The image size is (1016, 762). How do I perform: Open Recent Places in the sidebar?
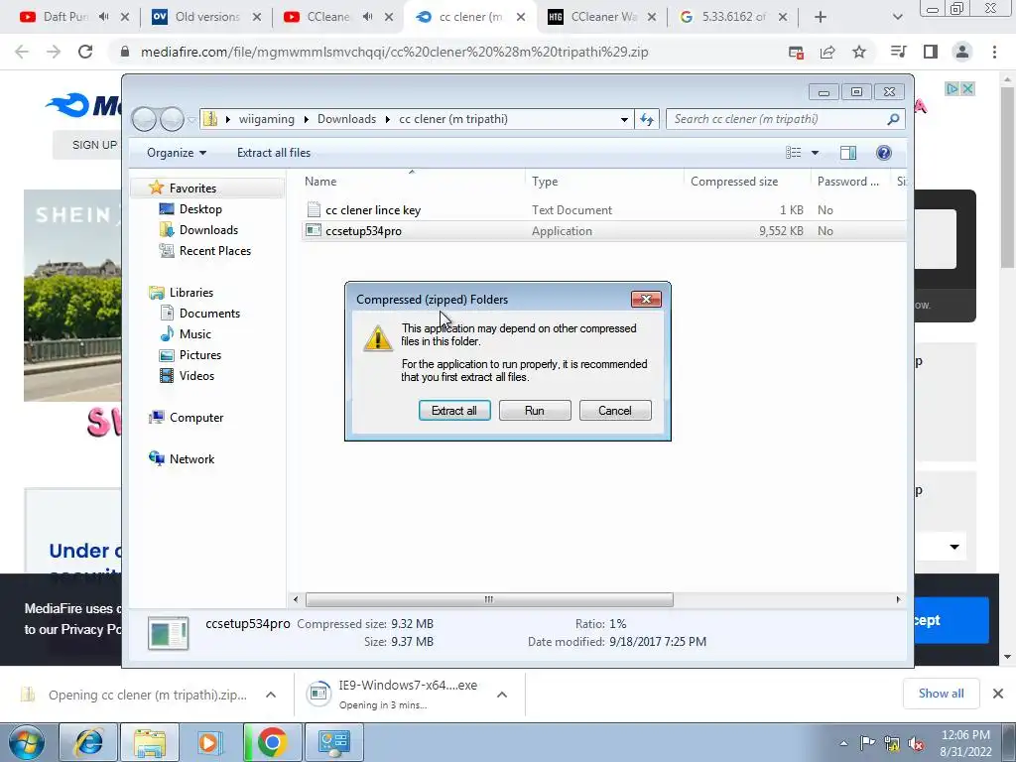(214, 251)
